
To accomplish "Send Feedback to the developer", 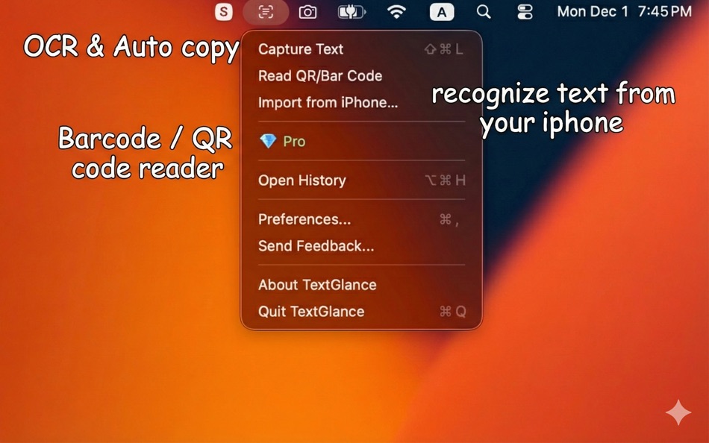I will pyautogui.click(x=314, y=246).
